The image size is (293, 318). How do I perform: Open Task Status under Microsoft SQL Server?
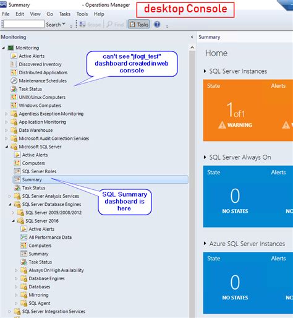(x=33, y=188)
